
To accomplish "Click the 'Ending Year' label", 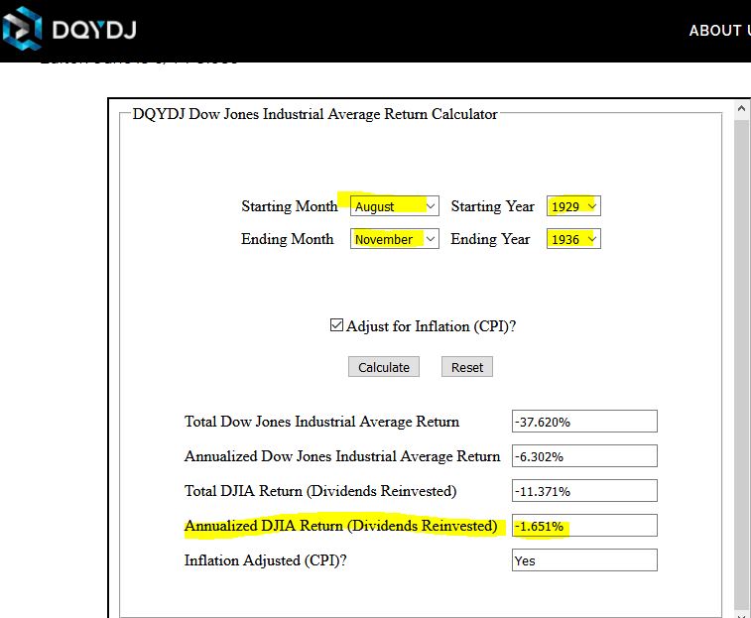I will click(x=490, y=239).
